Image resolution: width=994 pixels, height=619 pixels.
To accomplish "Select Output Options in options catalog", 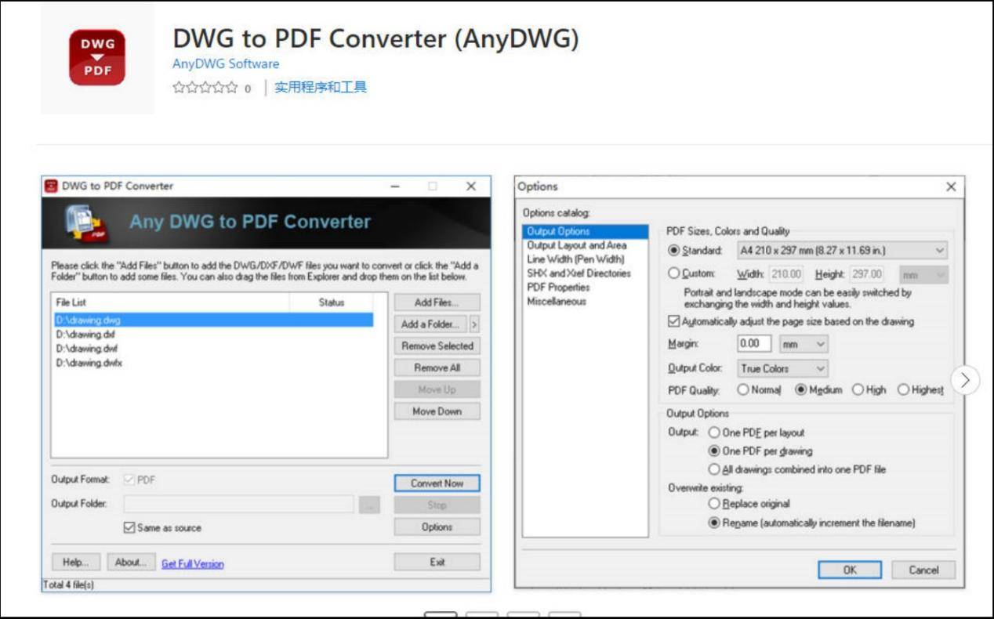I will 586,232.
